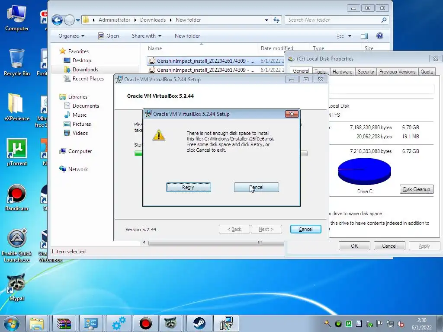Click the Windows Start orb

click(x=11, y=323)
